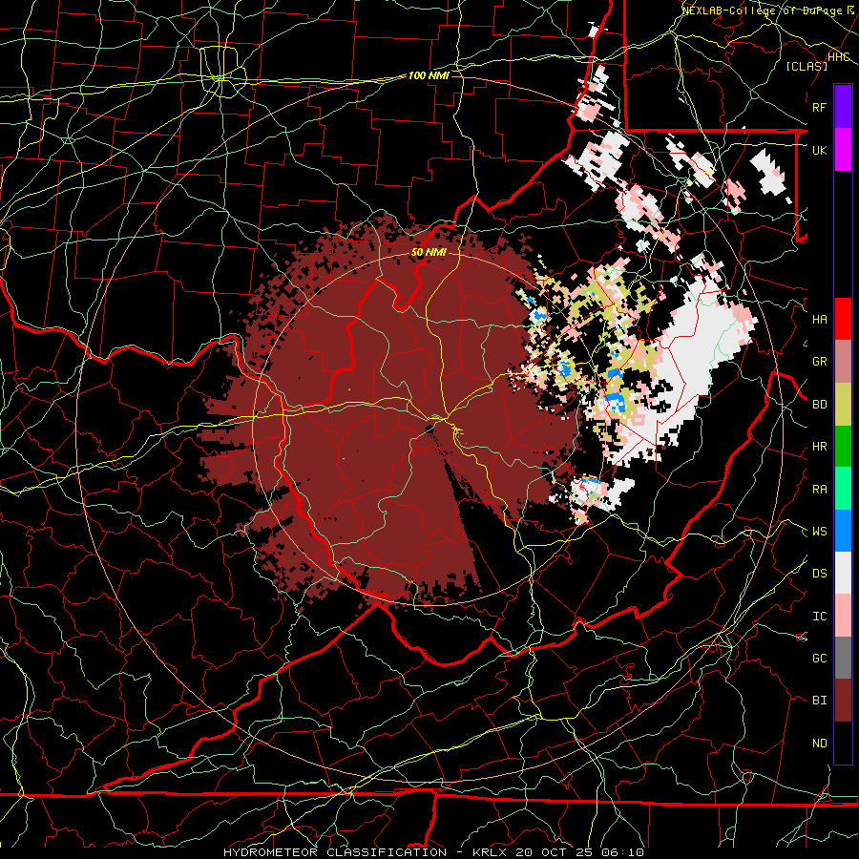Select the dusty-pink GR legend swatch

843,361
